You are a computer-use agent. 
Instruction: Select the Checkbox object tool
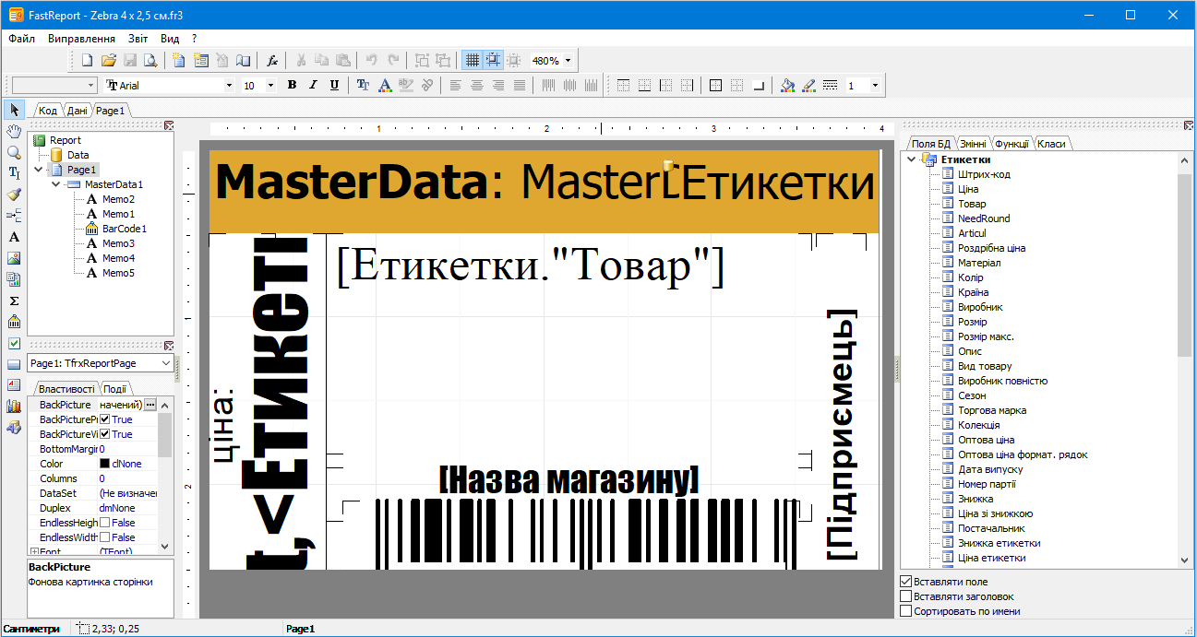pyautogui.click(x=13, y=342)
